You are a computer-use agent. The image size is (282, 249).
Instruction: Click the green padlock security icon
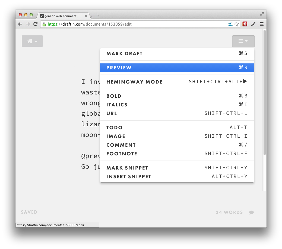click(44, 24)
